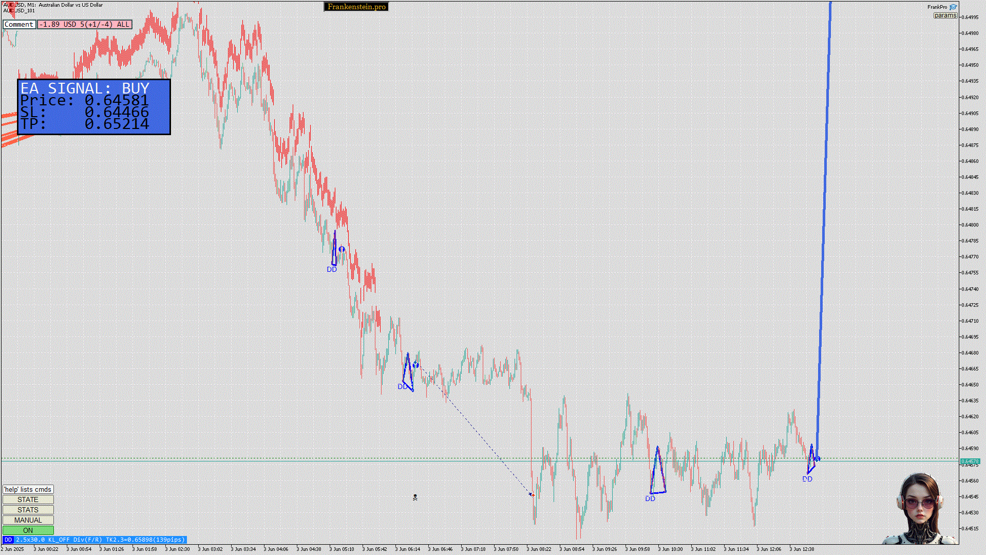The width and height of the screenshot is (986, 555).
Task: Click the skull marker on the chart
Action: (415, 497)
